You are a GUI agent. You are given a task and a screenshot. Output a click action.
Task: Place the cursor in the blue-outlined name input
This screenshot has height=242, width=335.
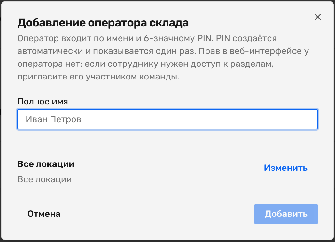[167, 119]
